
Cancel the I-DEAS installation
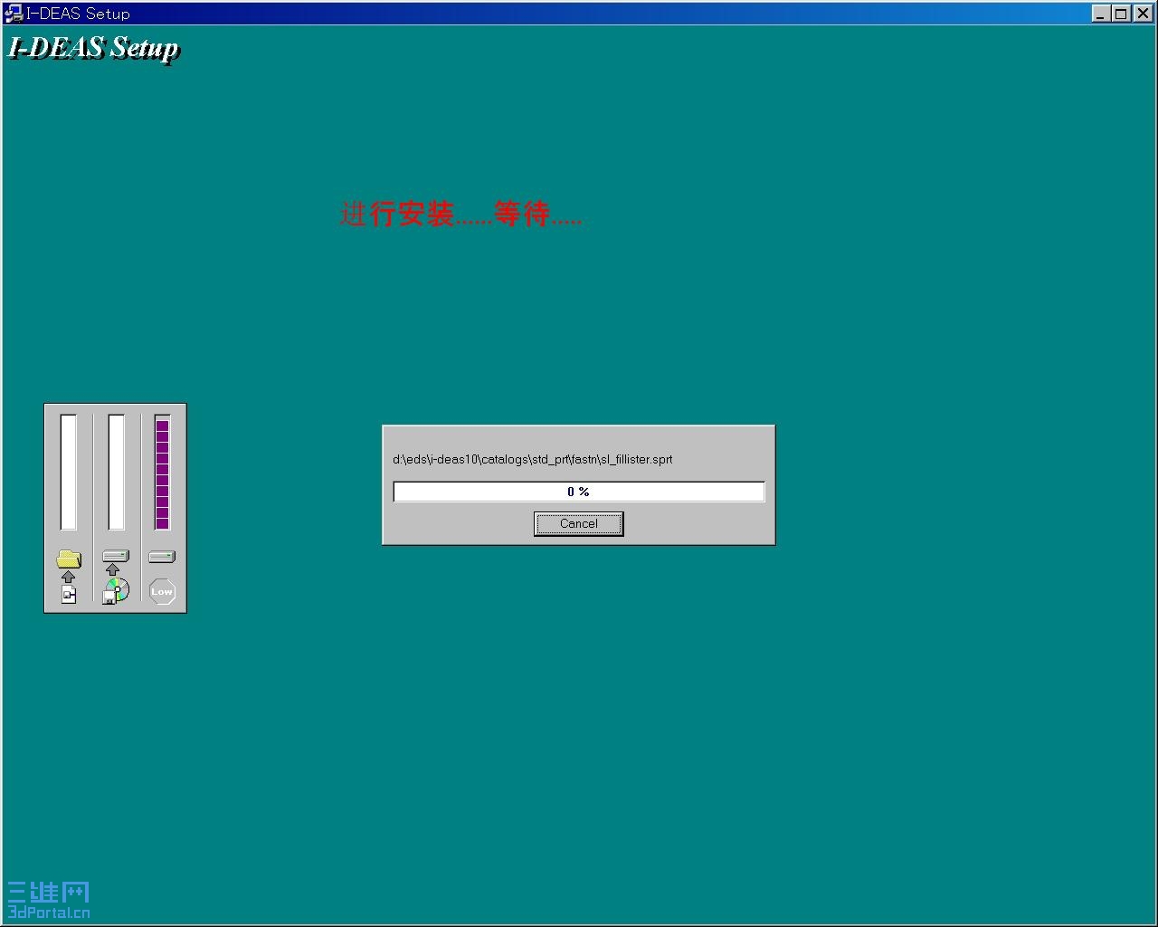(x=578, y=523)
